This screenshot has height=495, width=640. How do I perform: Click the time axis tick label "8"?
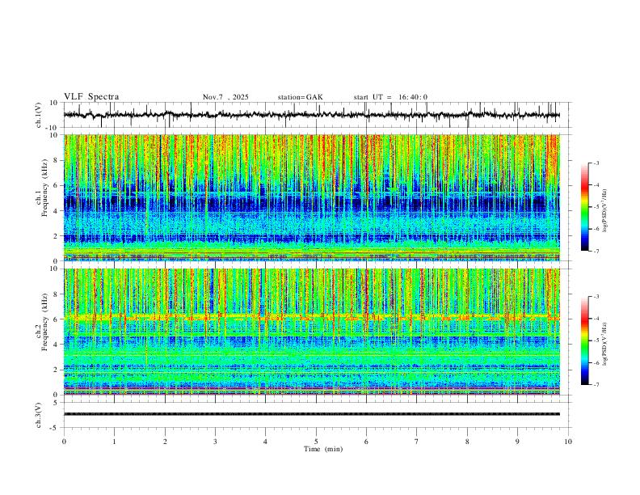click(467, 442)
